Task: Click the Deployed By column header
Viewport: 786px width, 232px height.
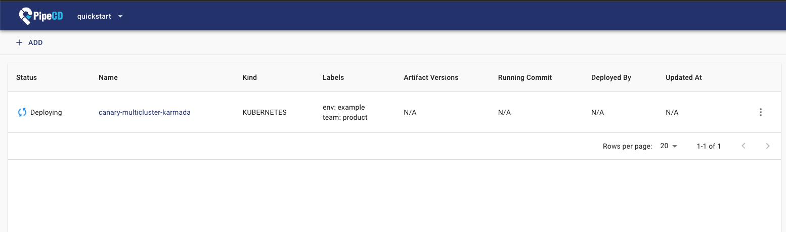Action: (611, 77)
